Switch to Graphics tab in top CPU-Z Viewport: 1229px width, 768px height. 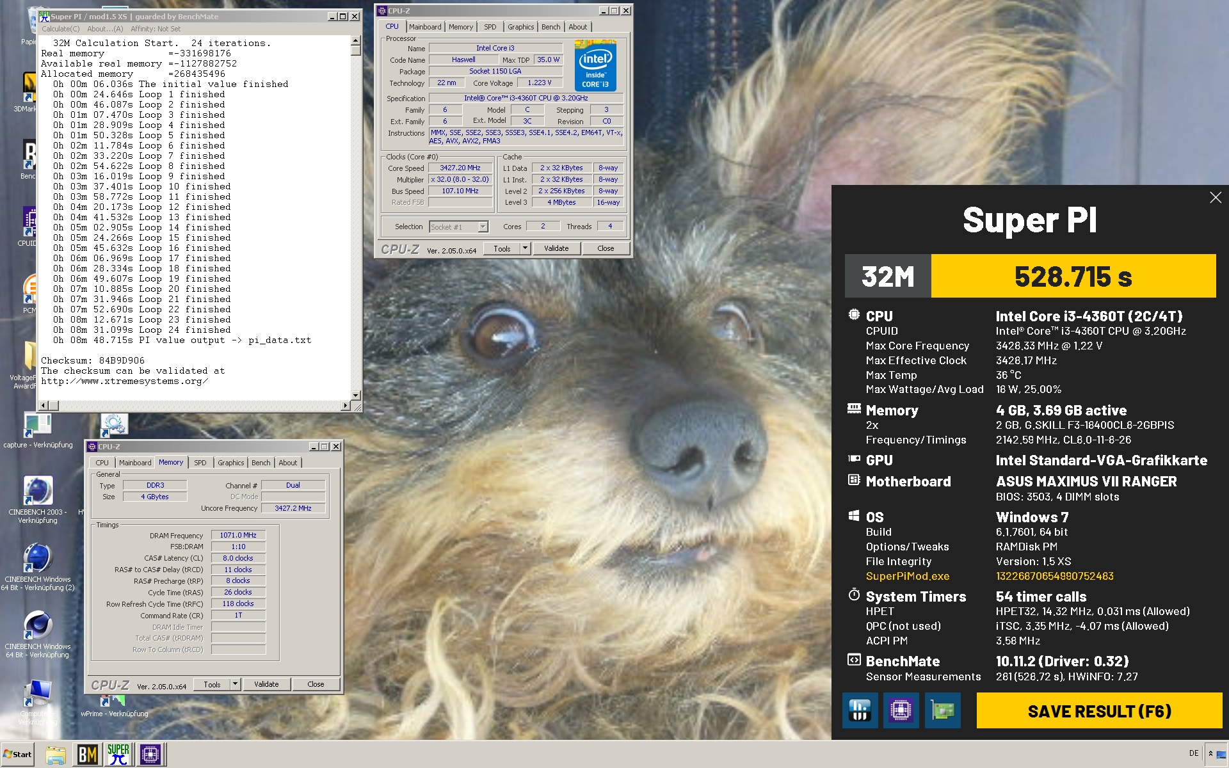(x=520, y=27)
